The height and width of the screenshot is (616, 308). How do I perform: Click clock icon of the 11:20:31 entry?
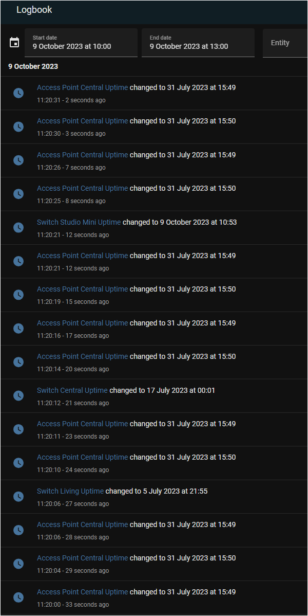point(18,93)
